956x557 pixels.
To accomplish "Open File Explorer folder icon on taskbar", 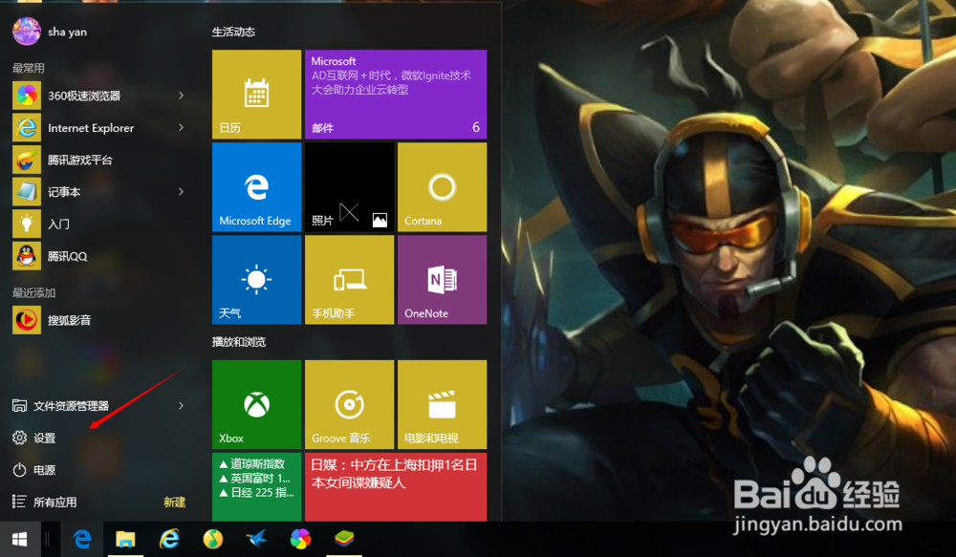I will click(125, 540).
